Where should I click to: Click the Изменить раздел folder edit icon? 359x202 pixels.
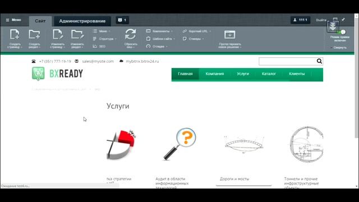pos(77,35)
